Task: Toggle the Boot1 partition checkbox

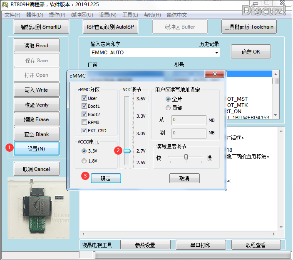Action: pos(84,106)
